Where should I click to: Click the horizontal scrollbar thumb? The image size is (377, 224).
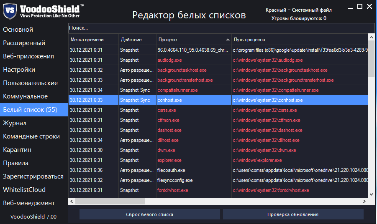coord(110,201)
